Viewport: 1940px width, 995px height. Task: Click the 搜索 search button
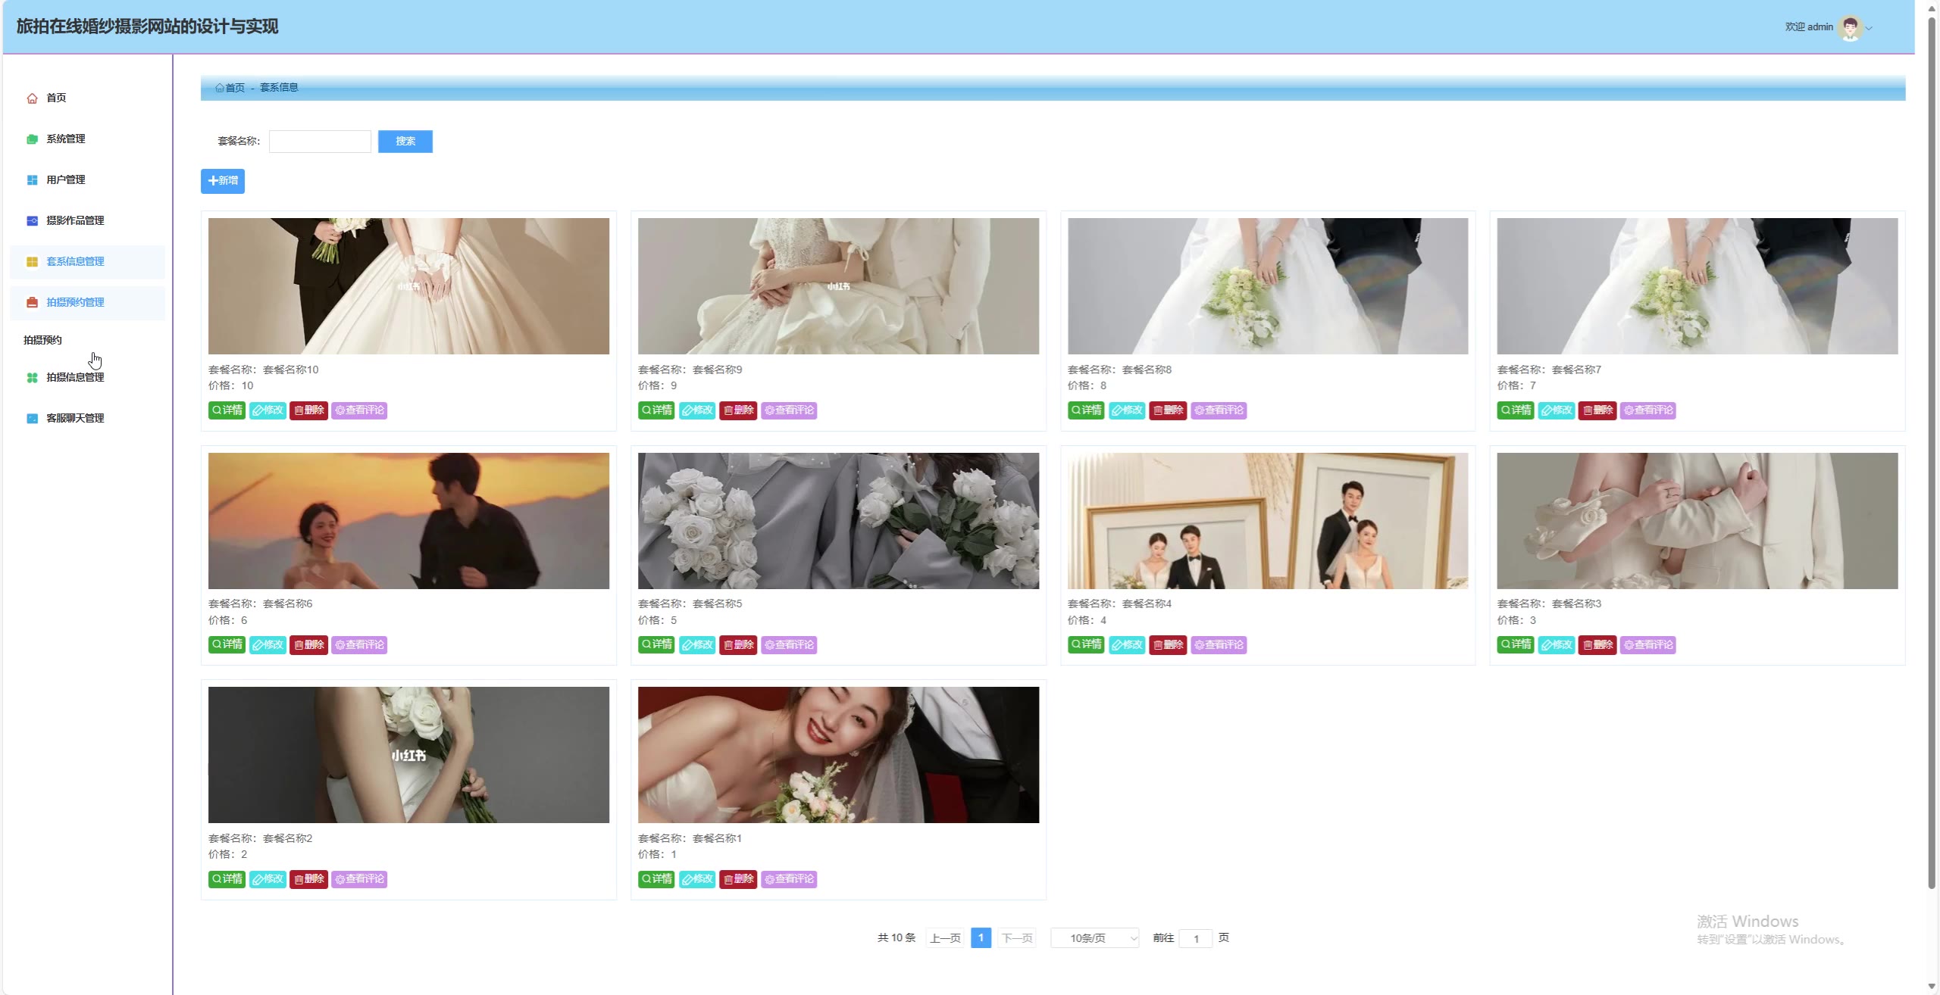[405, 142]
